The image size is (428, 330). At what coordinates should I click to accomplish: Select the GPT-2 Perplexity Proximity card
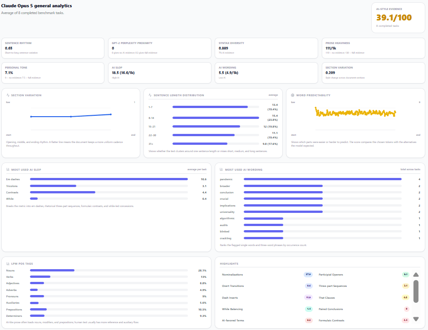[160, 48]
